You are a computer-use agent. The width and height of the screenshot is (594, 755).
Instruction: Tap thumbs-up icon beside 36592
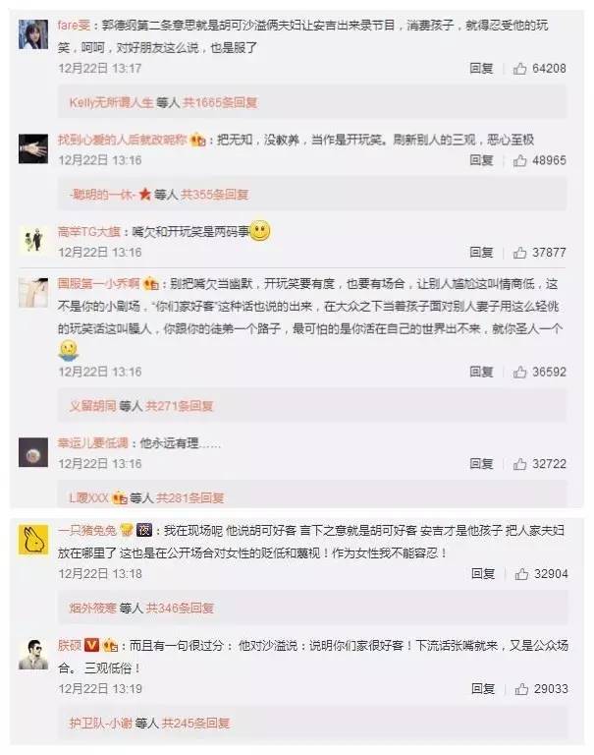click(519, 373)
